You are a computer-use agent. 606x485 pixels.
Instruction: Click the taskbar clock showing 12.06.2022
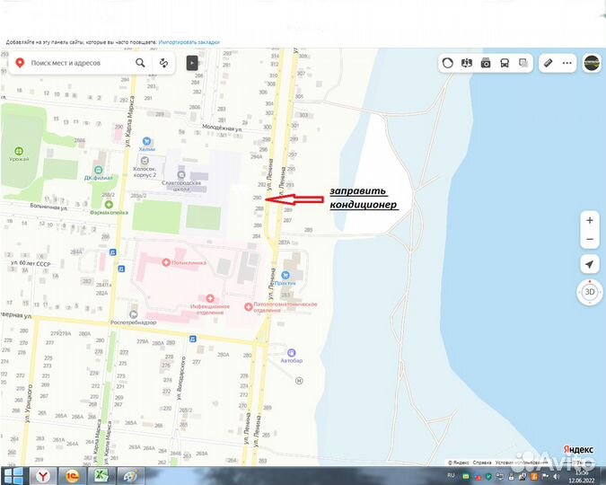tap(581, 477)
